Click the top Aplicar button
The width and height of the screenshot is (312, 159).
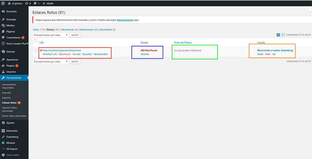(75, 35)
